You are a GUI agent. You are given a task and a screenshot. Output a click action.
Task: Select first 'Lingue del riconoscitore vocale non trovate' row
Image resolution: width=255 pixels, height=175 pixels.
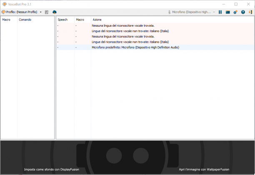[x=155, y=31]
